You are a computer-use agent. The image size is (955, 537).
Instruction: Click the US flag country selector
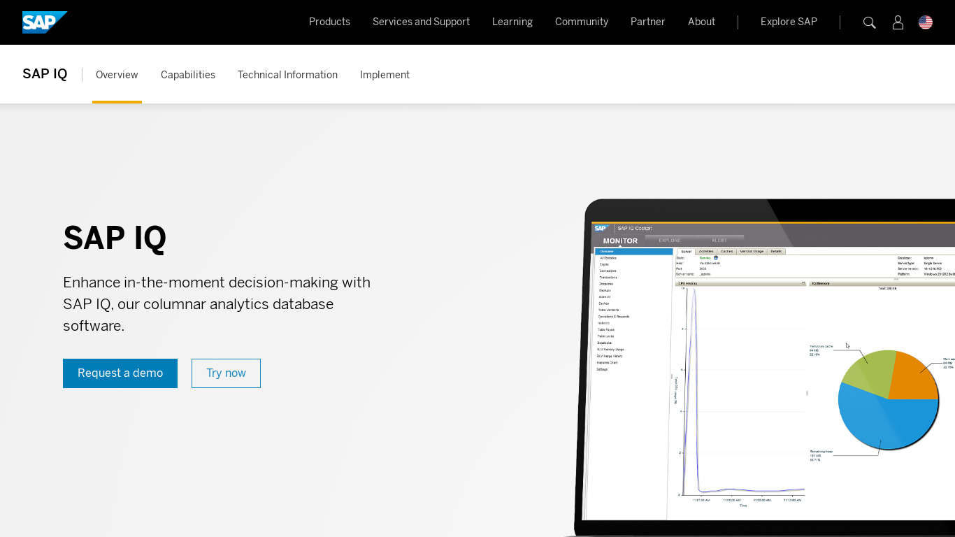926,22
